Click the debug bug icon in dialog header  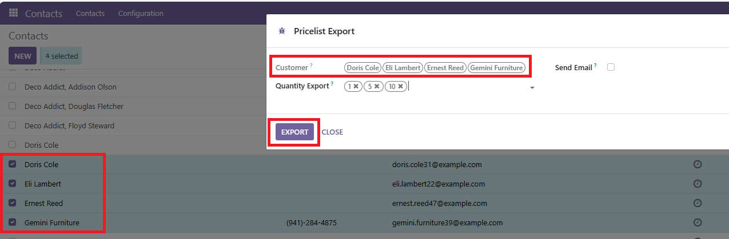tap(281, 31)
